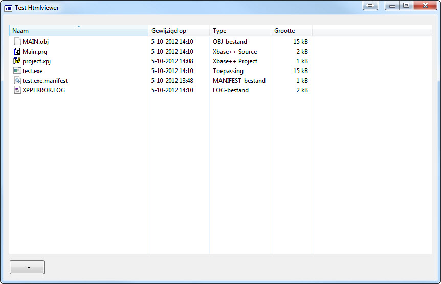
Task: Click the project.xpj project icon
Action: click(x=17, y=61)
